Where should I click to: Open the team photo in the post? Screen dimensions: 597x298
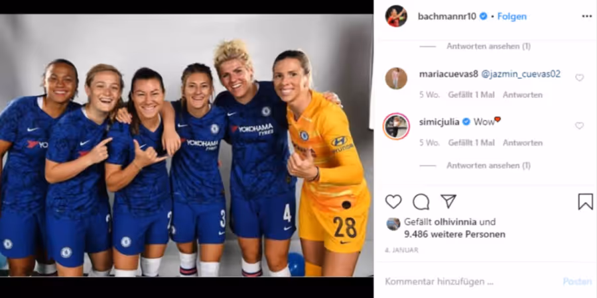click(x=186, y=145)
